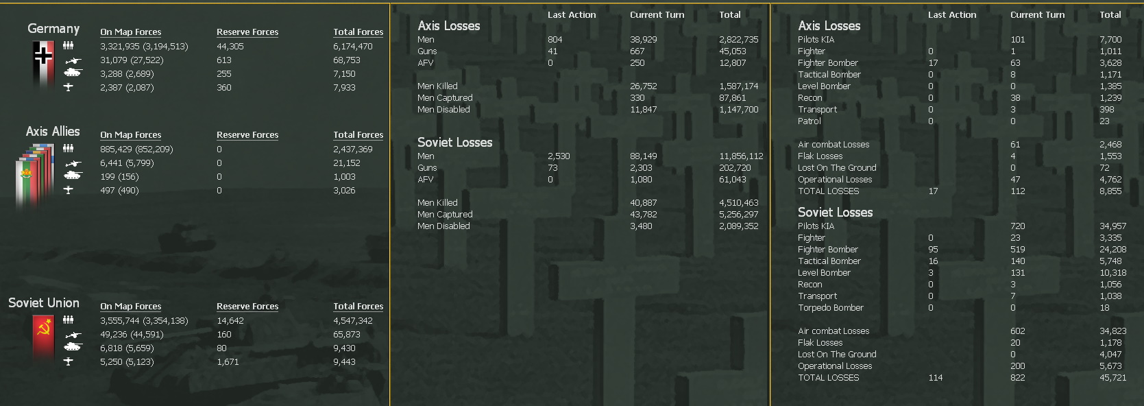Click Germany's tank AFV icon

click(x=72, y=73)
